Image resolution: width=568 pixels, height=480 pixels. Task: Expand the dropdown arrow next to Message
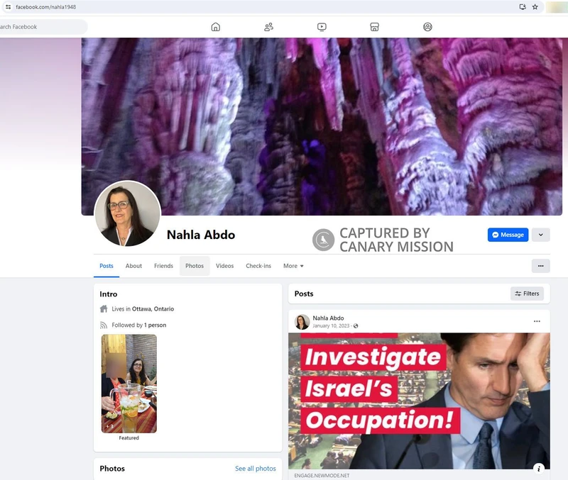[540, 235]
